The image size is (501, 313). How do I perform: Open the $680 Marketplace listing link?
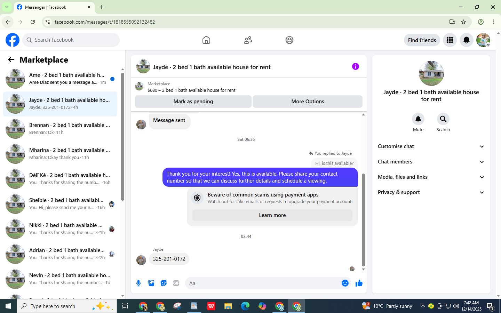(x=191, y=90)
